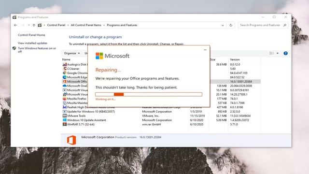The image size is (309, 174).
Task: Click publisher win.rar GmbH
Action: 151,124
